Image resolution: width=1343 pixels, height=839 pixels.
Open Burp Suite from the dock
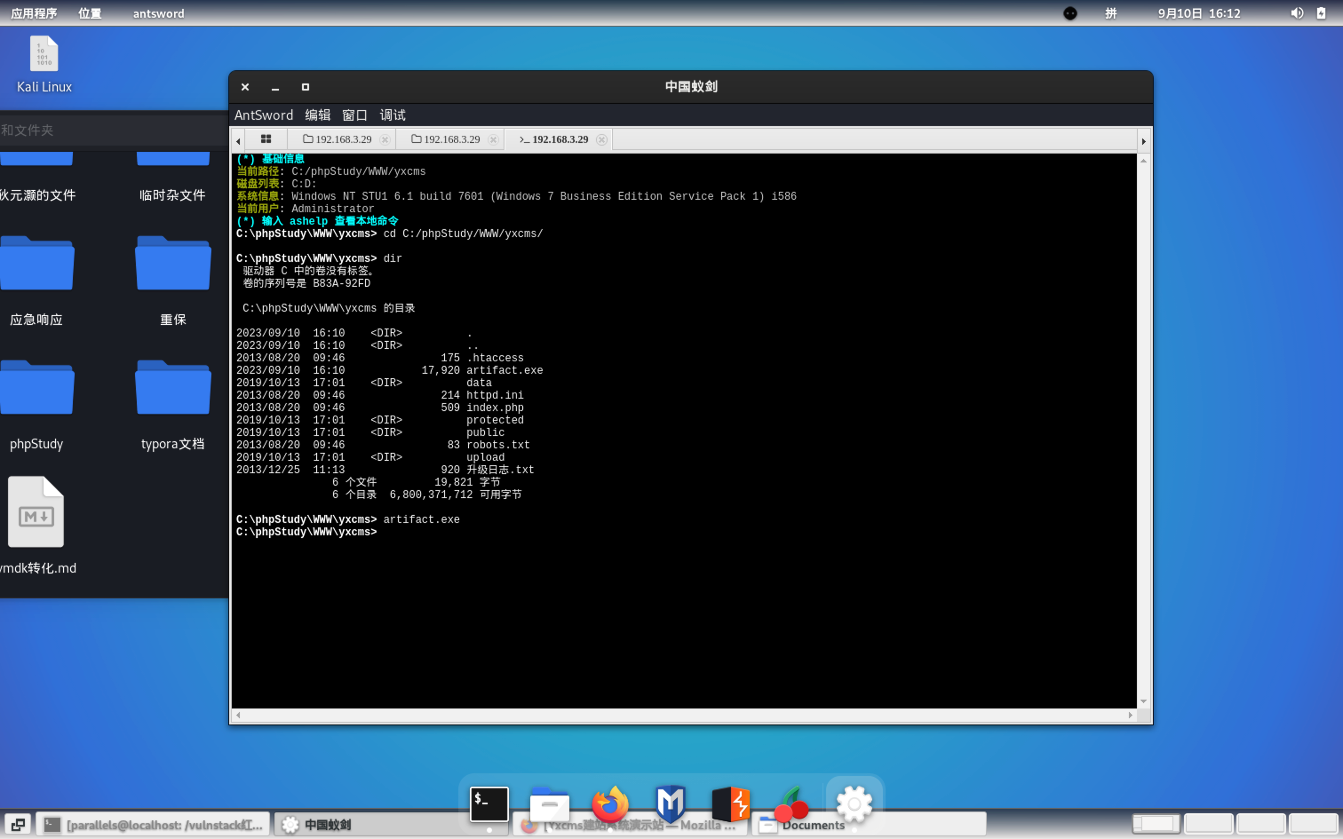point(731,803)
